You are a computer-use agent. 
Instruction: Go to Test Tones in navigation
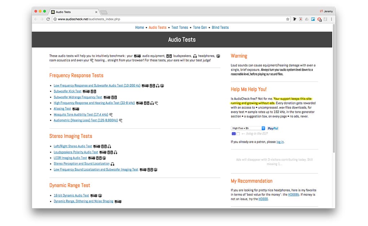pyautogui.click(x=180, y=27)
